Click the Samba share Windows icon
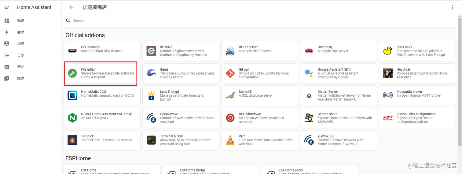 tap(309, 118)
